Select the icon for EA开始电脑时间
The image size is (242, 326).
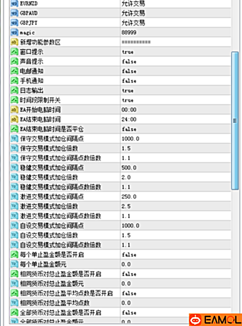click(x=14, y=110)
